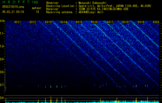The width and height of the screenshot is (162, 103).
Task: Select observer name Masayuki Kobayashi
Action: click(x=92, y=3)
